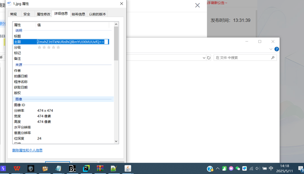Open the Java application on the taskbar
Viewport: 304px width, 174px height.
pos(128,169)
